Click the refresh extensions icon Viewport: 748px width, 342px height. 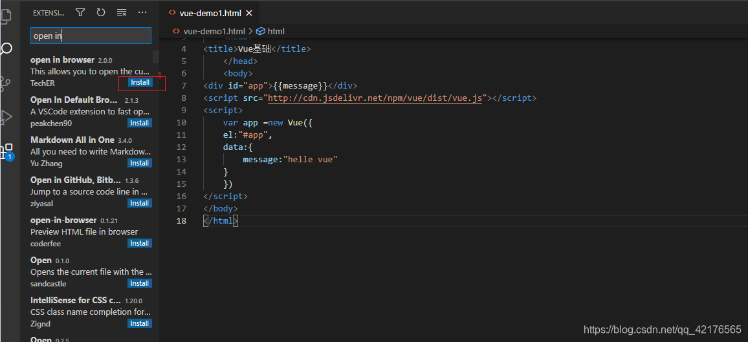101,13
